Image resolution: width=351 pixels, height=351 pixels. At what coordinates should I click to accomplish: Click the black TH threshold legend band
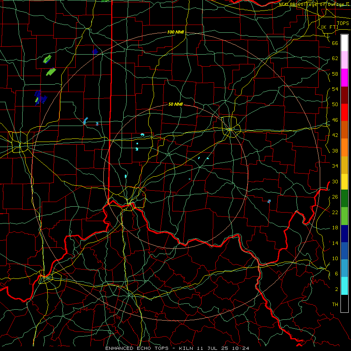point(344,303)
